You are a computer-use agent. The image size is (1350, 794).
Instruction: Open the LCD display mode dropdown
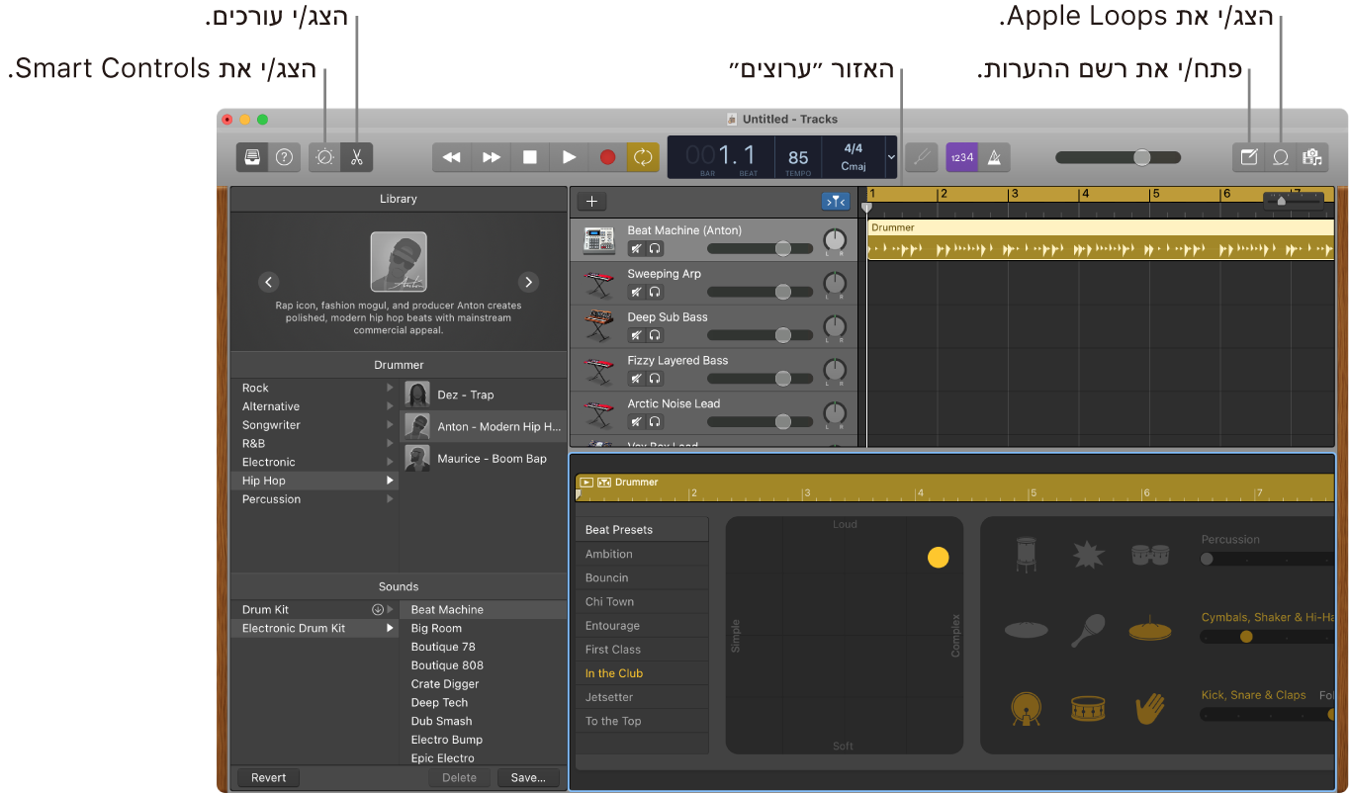[x=889, y=157]
